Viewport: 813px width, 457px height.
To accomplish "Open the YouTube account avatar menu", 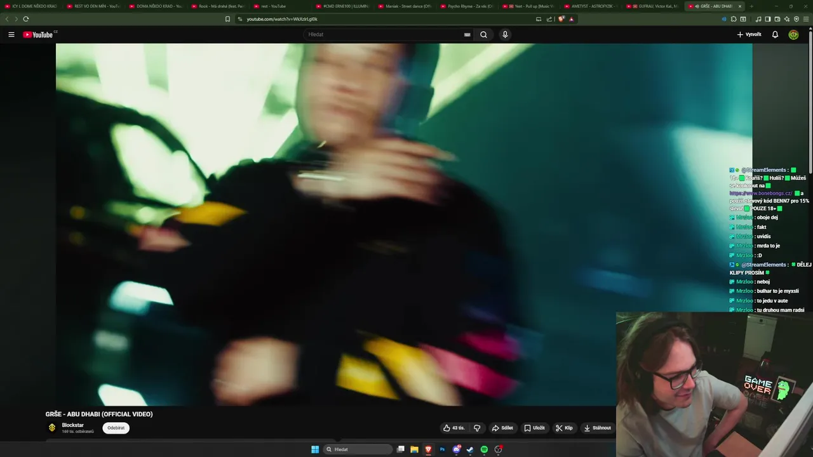I will [793, 34].
